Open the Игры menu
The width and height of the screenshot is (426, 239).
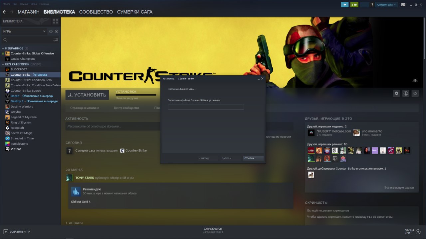34,4
